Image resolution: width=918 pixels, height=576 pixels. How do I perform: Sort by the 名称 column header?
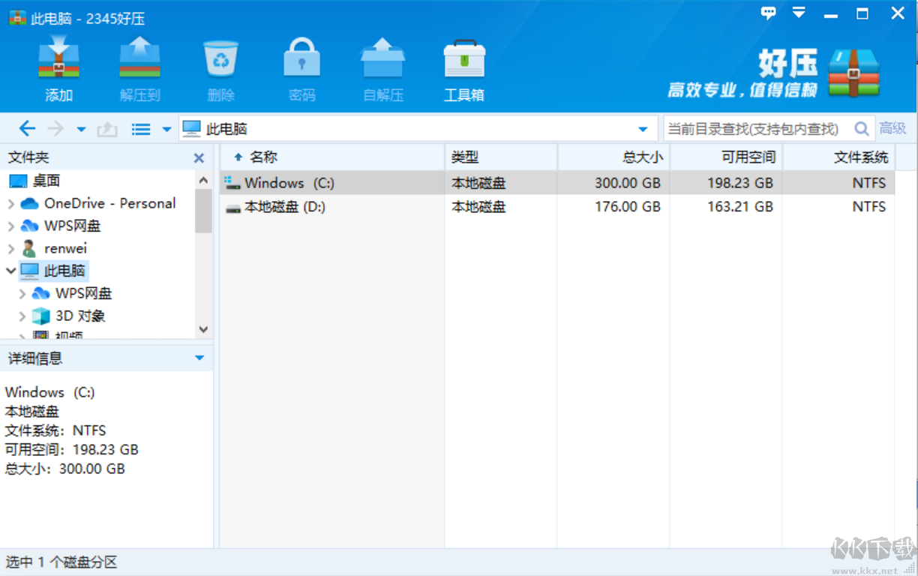click(x=263, y=157)
